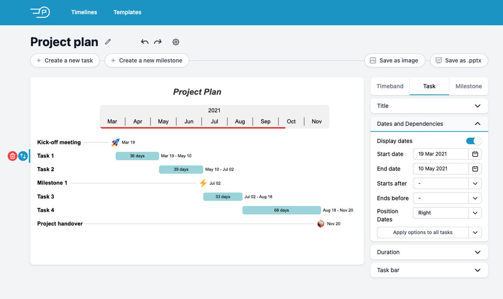
Task: Click the Aug 18 - Nov 20 date label
Action: tap(338, 210)
